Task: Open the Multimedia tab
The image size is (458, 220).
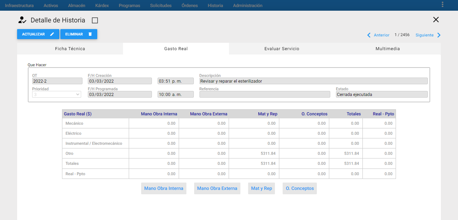Action: pos(388,49)
